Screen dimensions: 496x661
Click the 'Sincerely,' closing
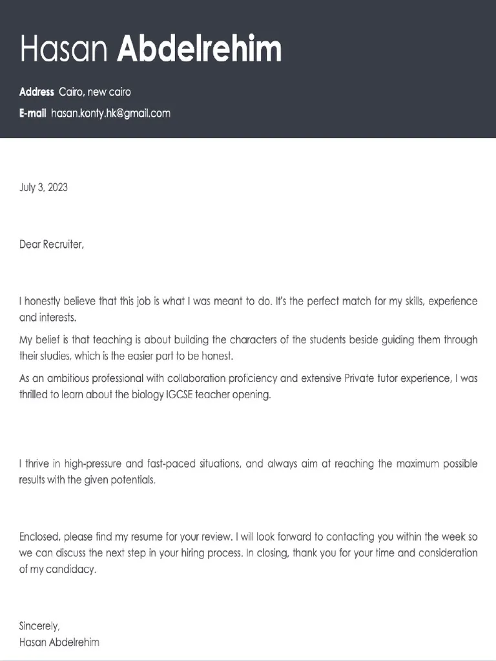point(39,626)
